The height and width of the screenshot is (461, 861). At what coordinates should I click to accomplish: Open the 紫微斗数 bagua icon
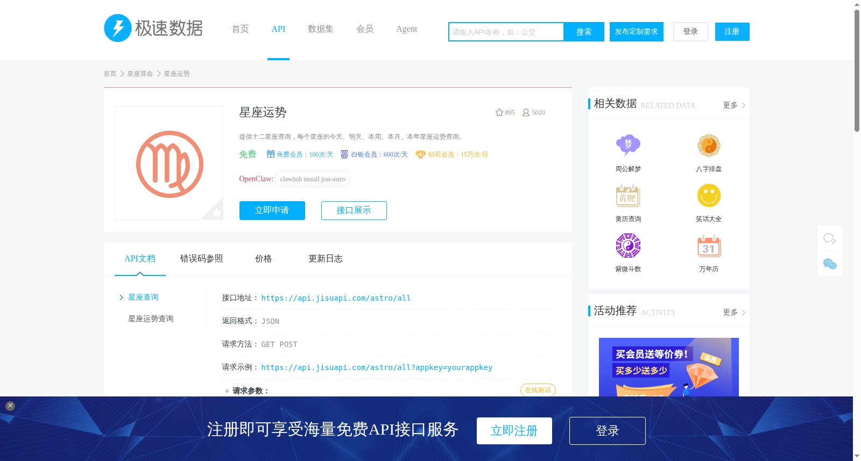pyautogui.click(x=628, y=245)
